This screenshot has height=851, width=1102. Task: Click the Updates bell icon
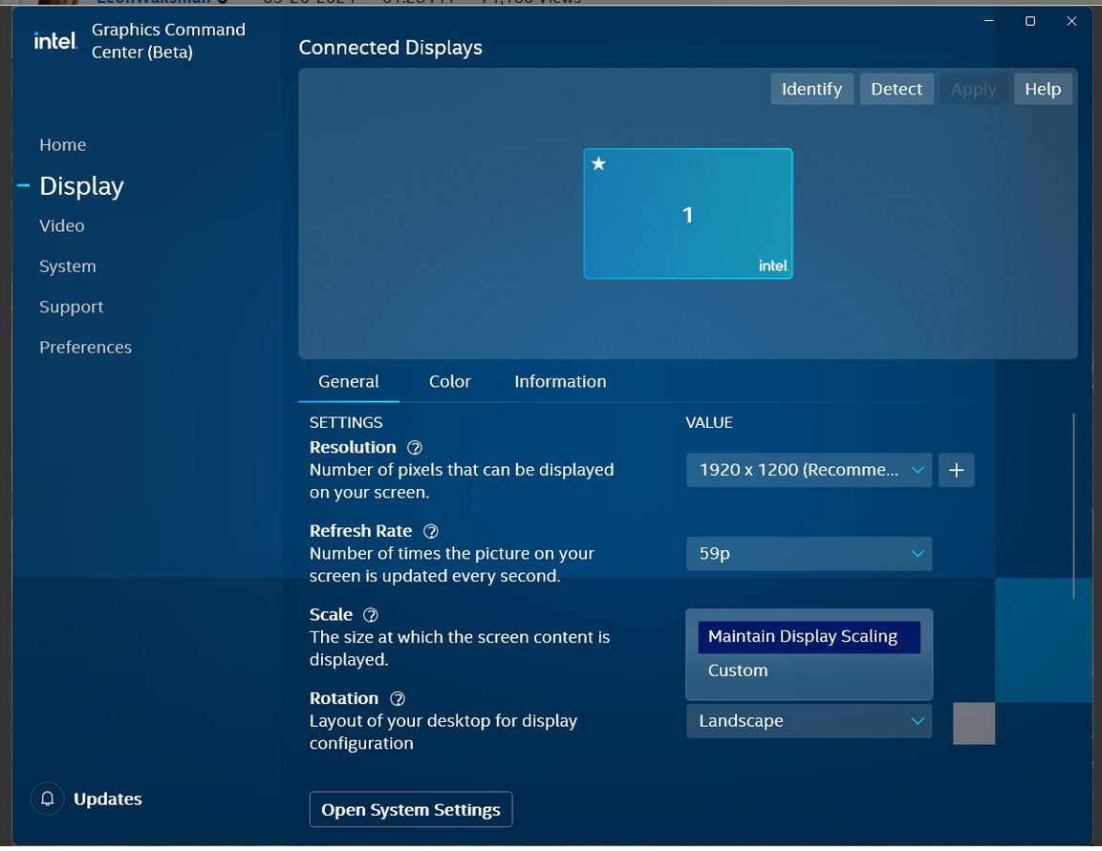click(47, 798)
